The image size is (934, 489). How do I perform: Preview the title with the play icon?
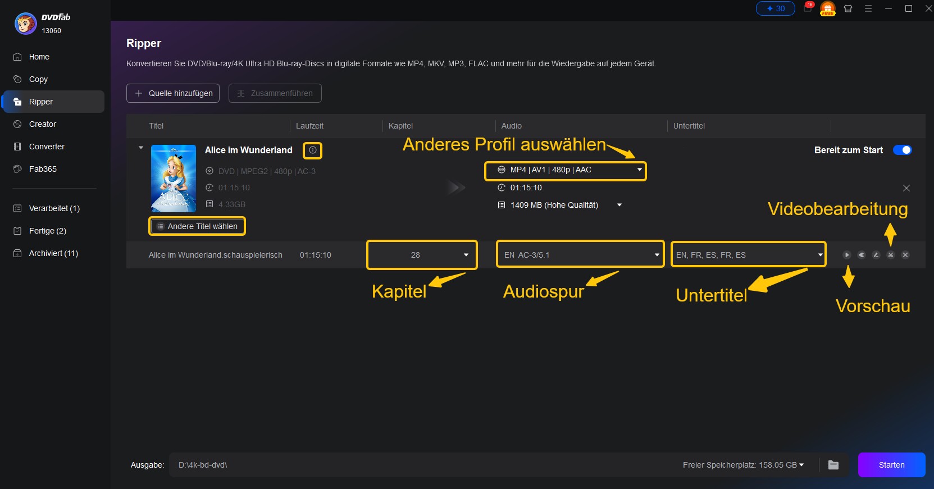click(847, 255)
